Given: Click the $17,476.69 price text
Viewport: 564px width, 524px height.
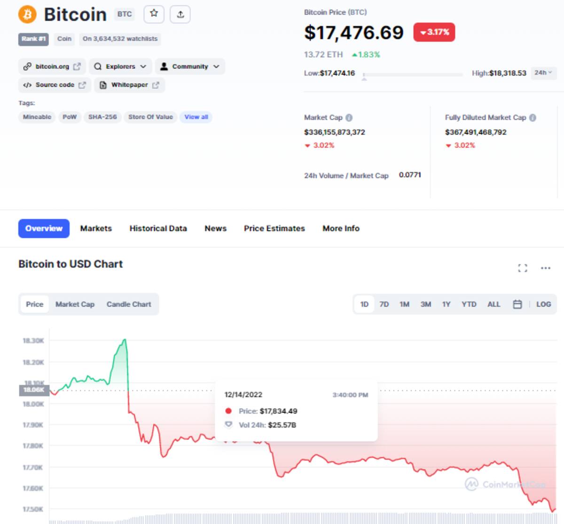Looking at the screenshot, I should coord(353,32).
